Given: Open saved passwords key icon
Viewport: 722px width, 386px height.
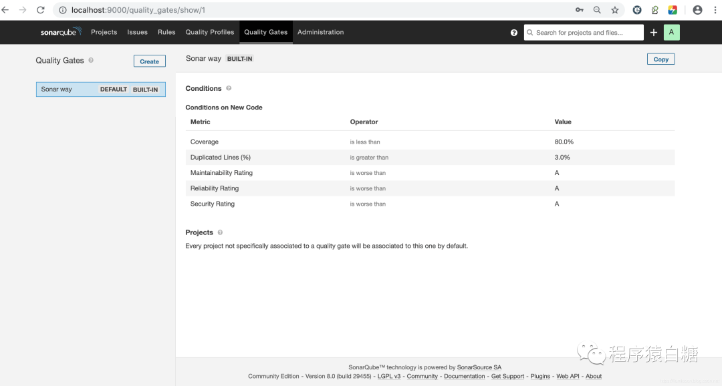Looking at the screenshot, I should tap(579, 9).
